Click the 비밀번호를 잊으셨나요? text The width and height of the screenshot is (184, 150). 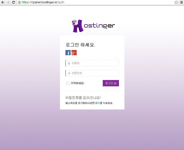pyautogui.click(x=83, y=98)
